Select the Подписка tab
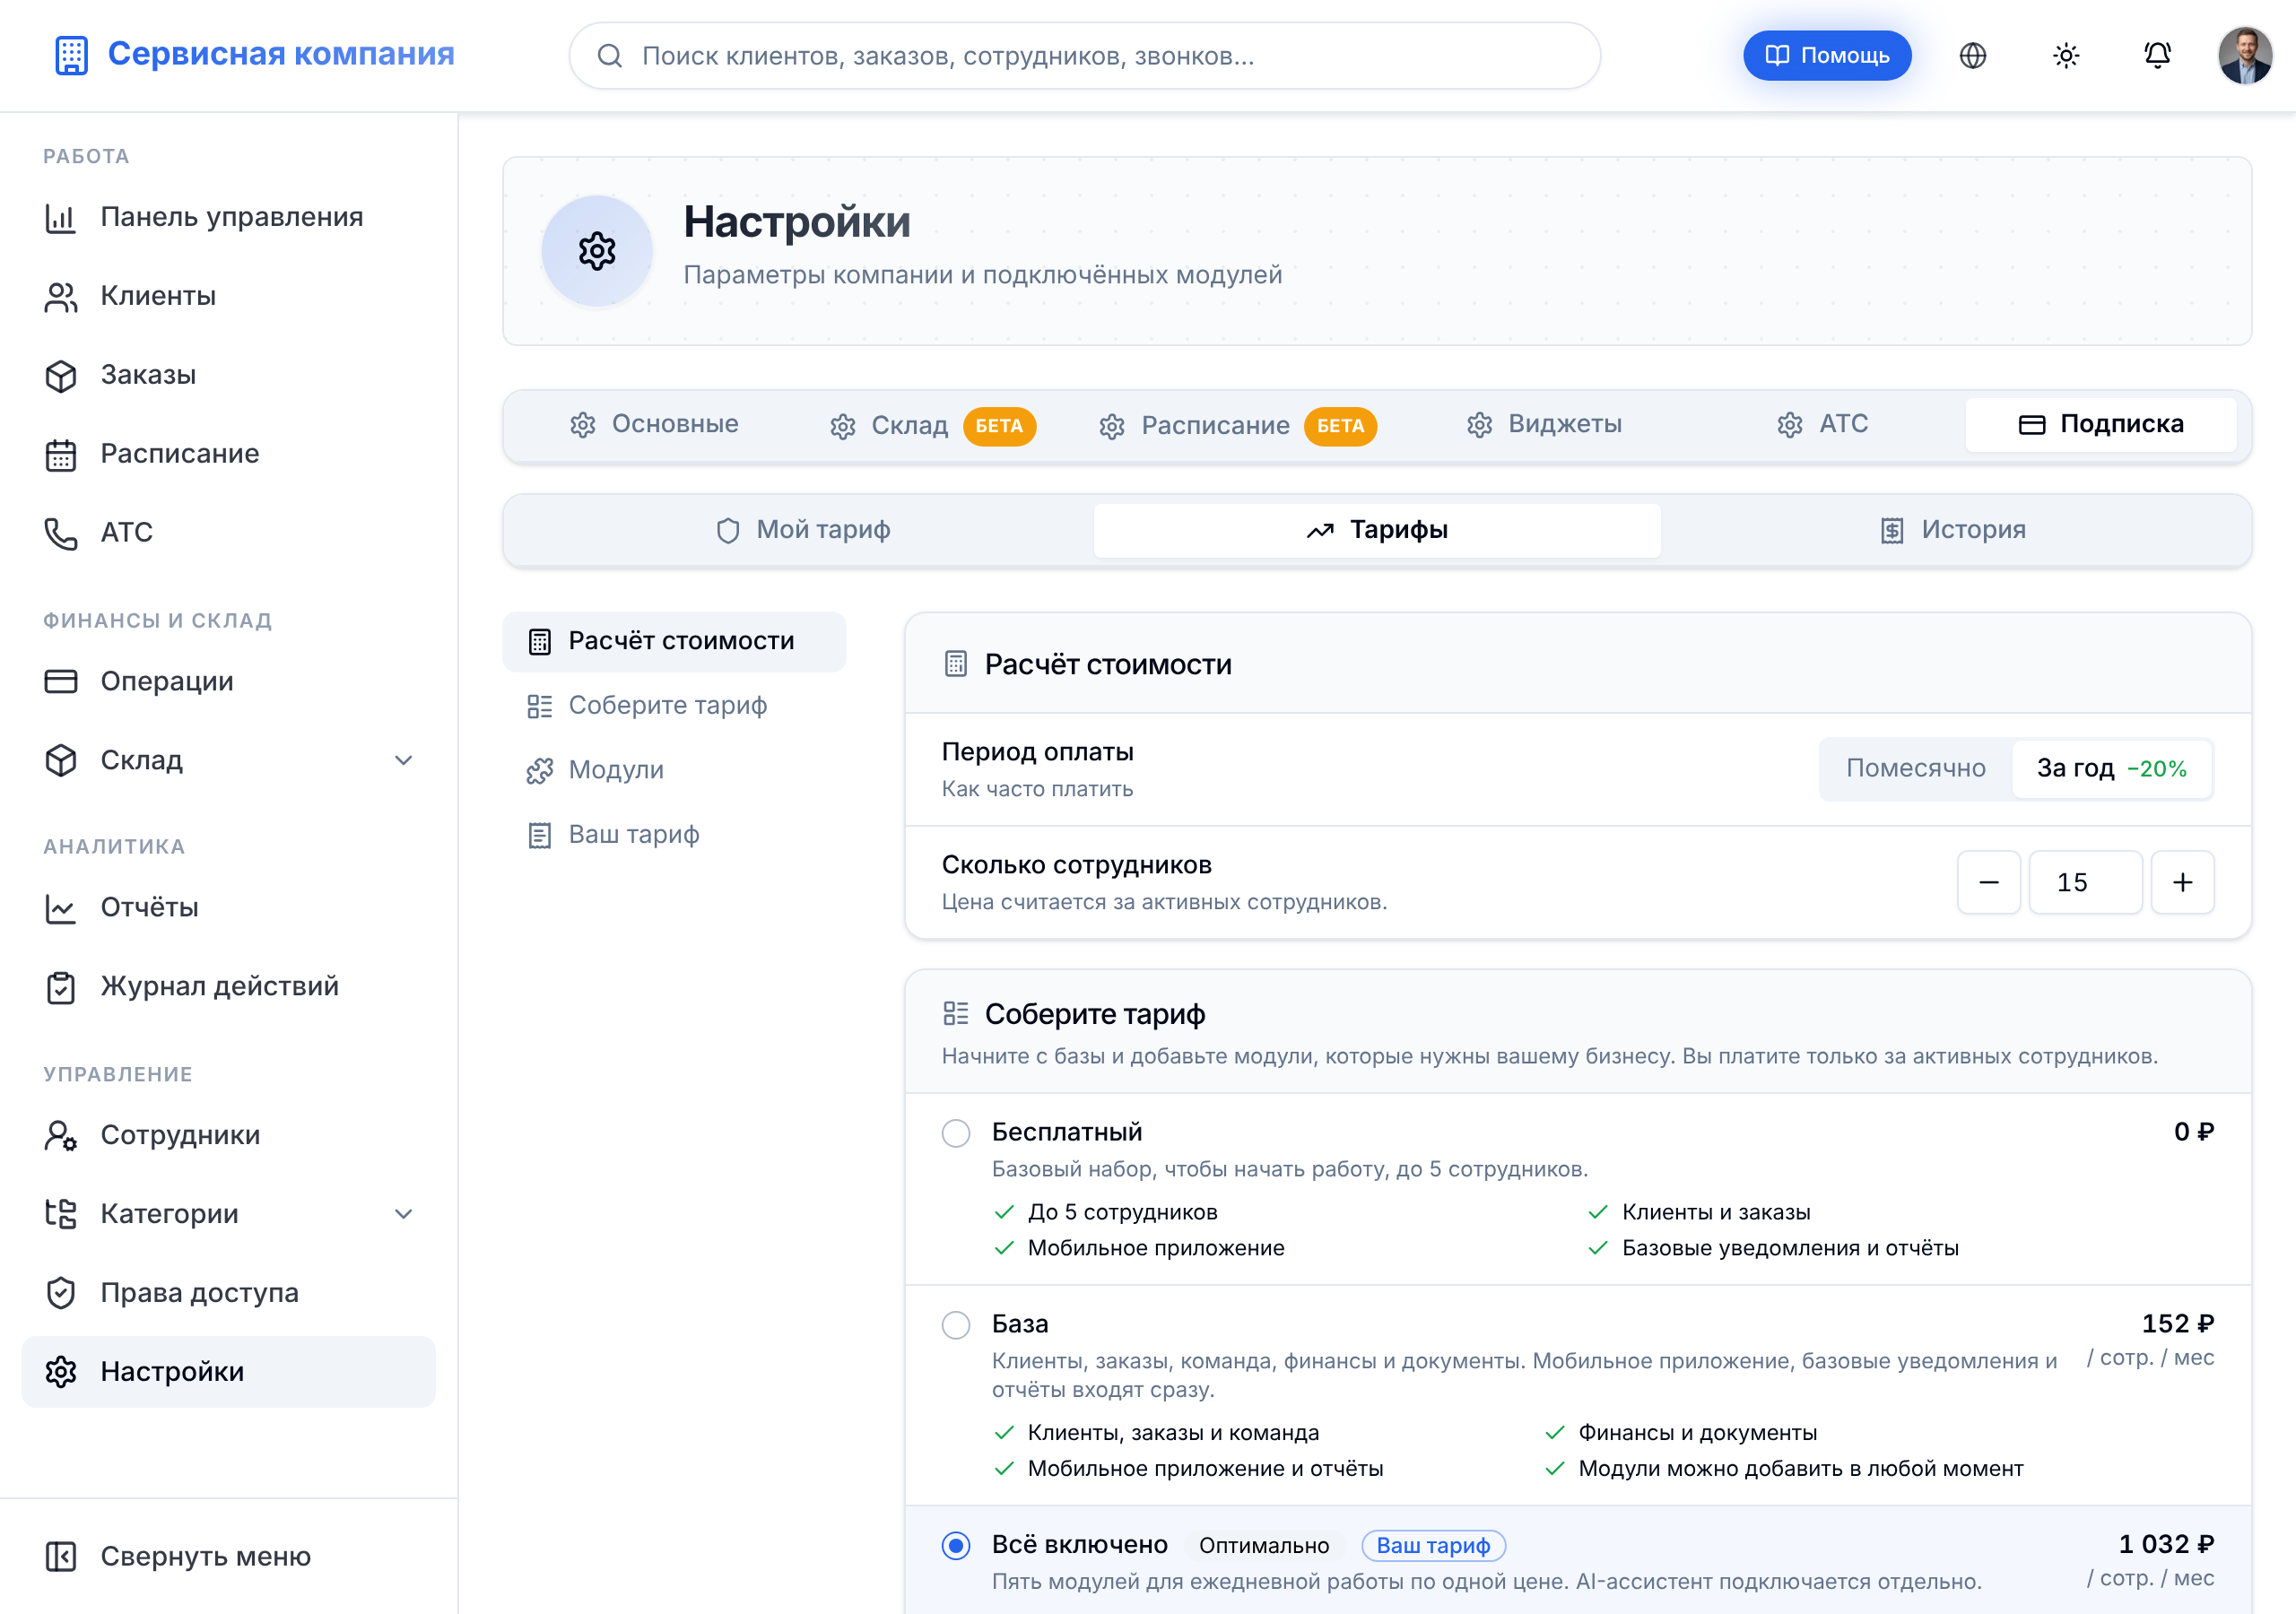Screen dimensions: 2296x1614 tap(2101, 424)
